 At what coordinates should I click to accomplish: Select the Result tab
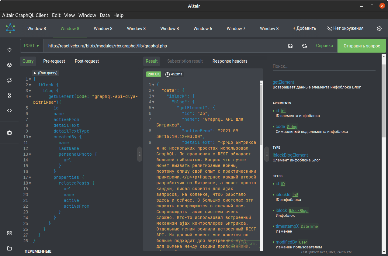coord(151,61)
